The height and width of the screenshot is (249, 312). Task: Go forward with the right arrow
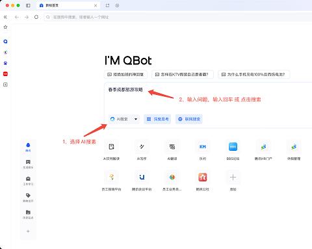[x=27, y=17]
